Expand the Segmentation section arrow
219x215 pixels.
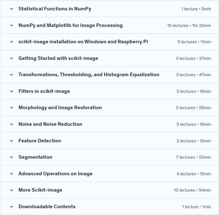tap(12, 157)
